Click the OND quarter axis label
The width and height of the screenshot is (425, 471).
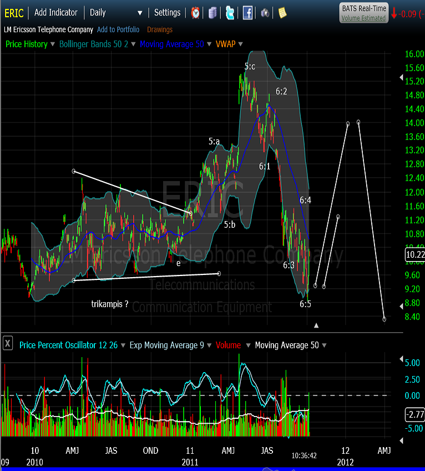pyautogui.click(x=150, y=450)
